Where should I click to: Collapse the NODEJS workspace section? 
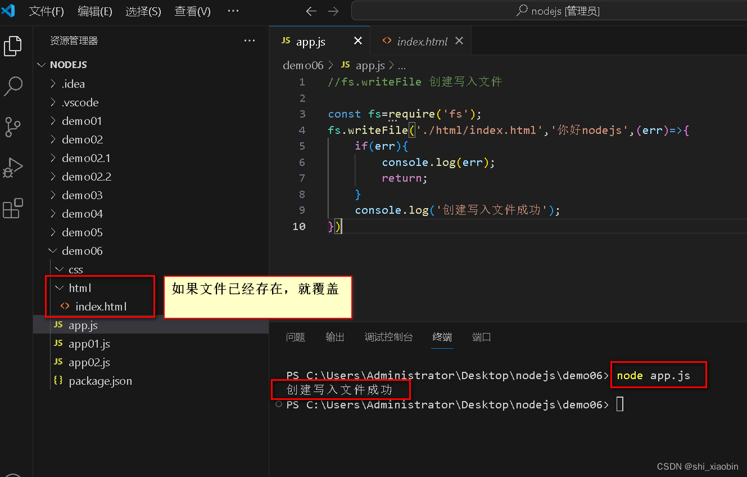point(41,64)
